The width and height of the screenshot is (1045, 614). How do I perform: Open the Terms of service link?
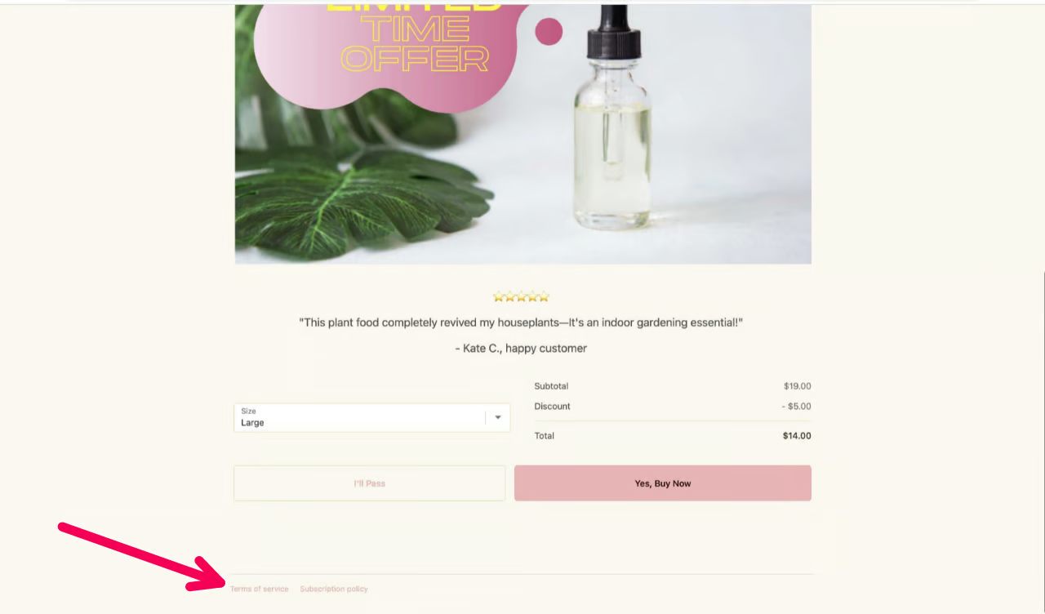click(x=259, y=589)
